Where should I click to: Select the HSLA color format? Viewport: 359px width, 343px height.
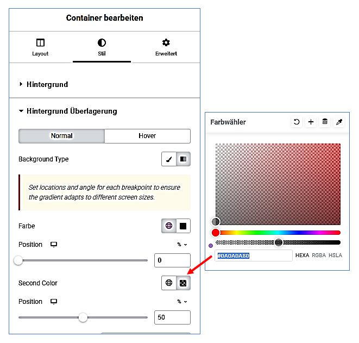pyautogui.click(x=336, y=255)
